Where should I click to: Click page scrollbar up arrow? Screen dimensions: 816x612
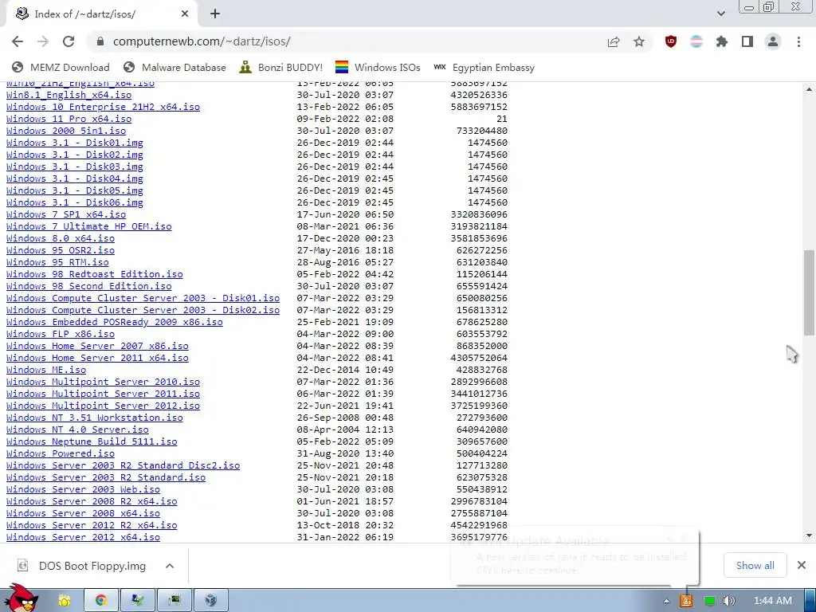tap(810, 89)
